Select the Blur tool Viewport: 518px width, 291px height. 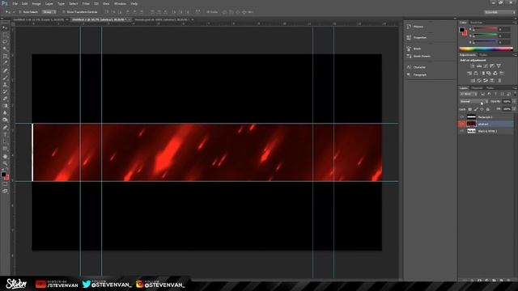5,113
